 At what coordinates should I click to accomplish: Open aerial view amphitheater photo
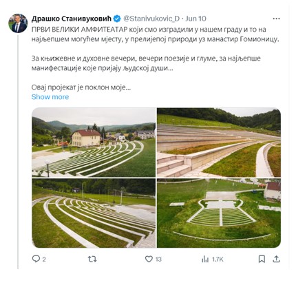click(x=219, y=213)
